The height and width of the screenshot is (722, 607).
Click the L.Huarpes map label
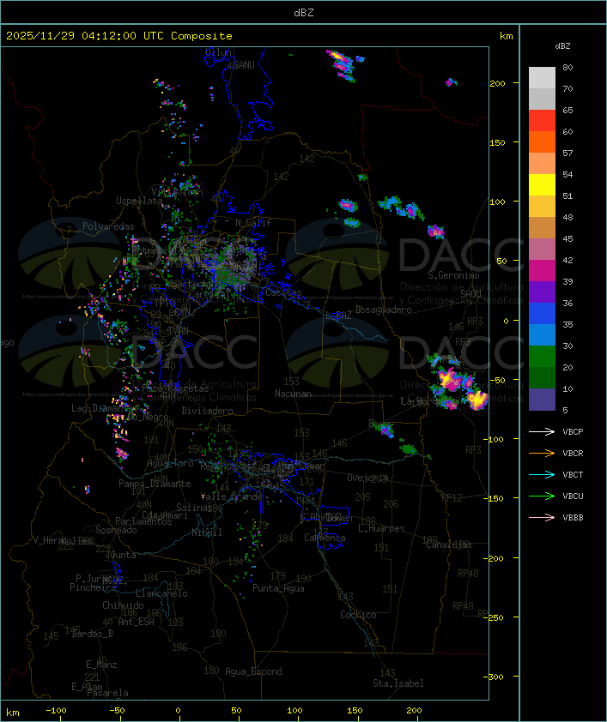(x=381, y=528)
